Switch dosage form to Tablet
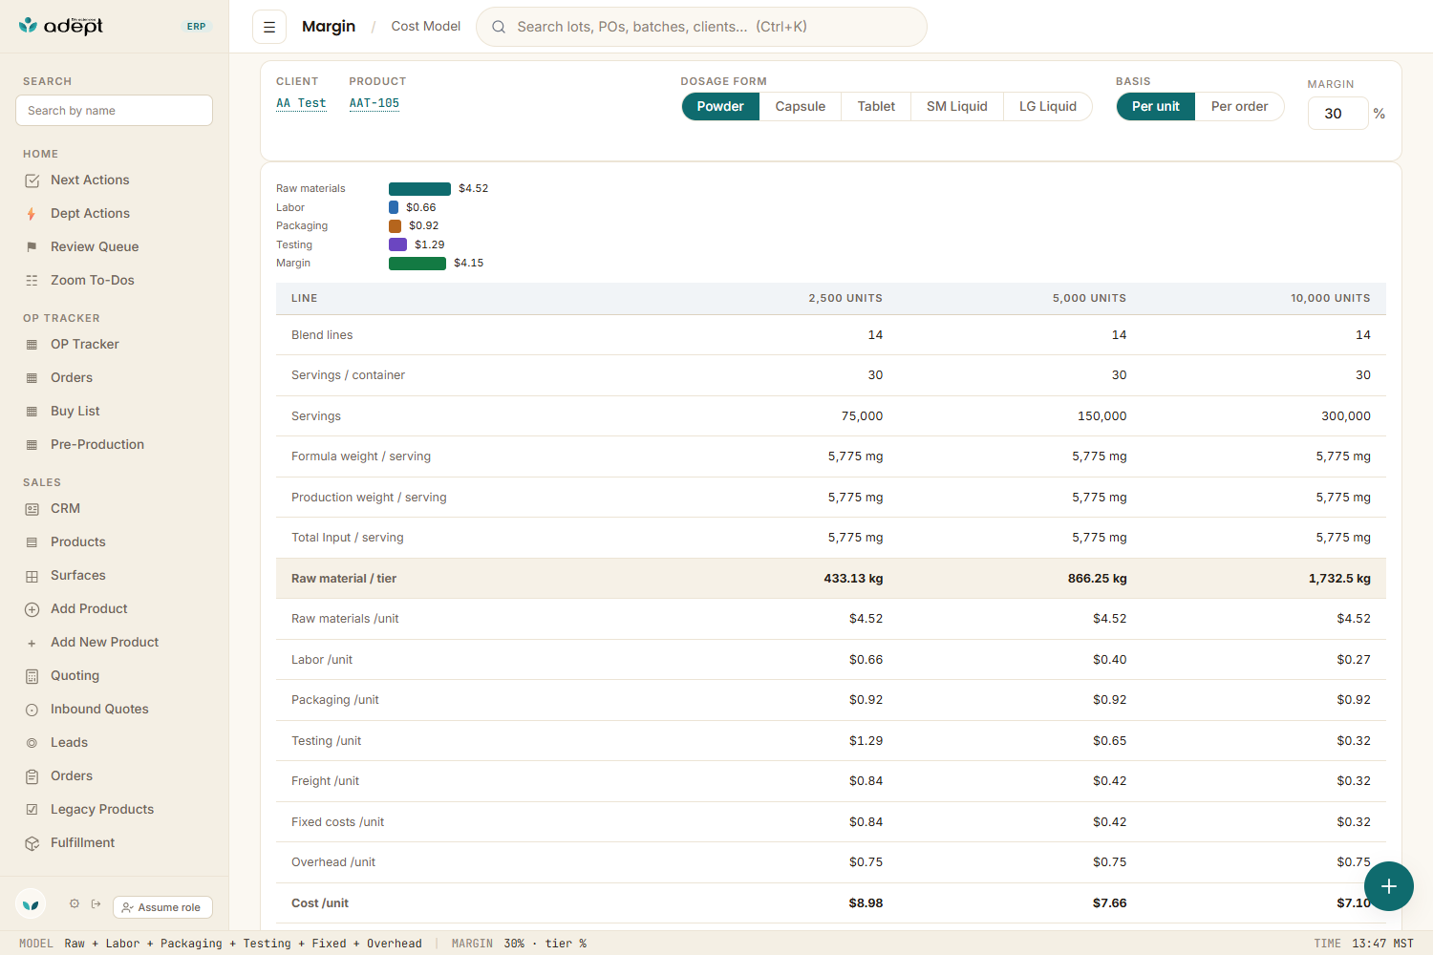 (876, 106)
